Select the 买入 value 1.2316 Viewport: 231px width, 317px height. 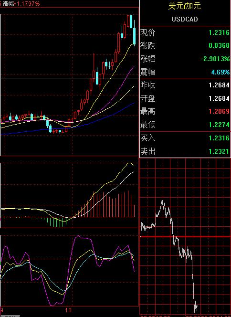coord(219,138)
